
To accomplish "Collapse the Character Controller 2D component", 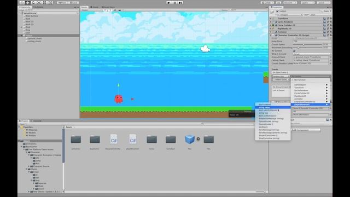I will tap(271, 35).
